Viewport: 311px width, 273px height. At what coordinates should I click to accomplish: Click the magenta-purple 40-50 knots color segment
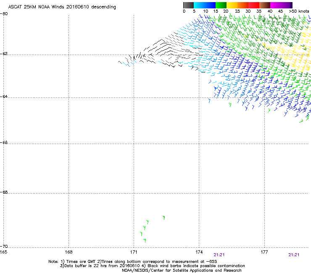(x=281, y=5)
